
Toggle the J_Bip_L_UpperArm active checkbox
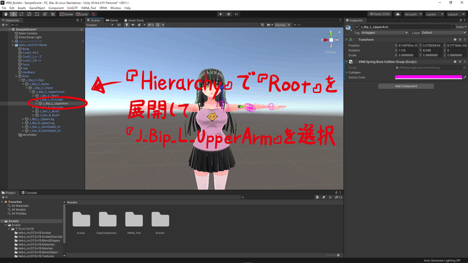[x=357, y=27]
